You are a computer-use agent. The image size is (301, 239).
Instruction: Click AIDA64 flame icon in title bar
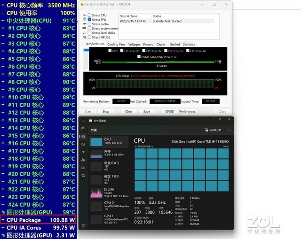(82, 4)
